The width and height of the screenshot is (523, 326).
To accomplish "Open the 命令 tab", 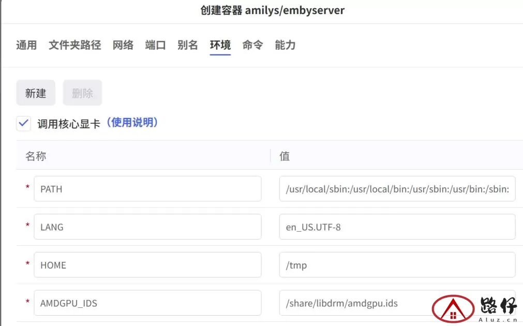I will pos(252,45).
